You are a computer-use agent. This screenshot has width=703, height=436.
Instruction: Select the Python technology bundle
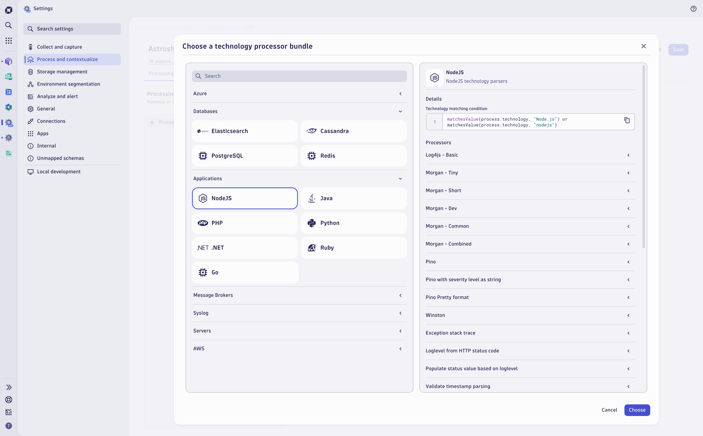(353, 223)
